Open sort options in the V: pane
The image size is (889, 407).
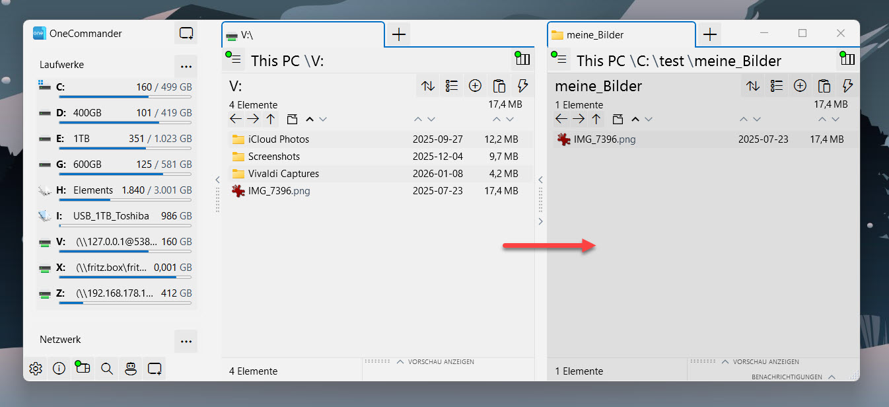(428, 86)
